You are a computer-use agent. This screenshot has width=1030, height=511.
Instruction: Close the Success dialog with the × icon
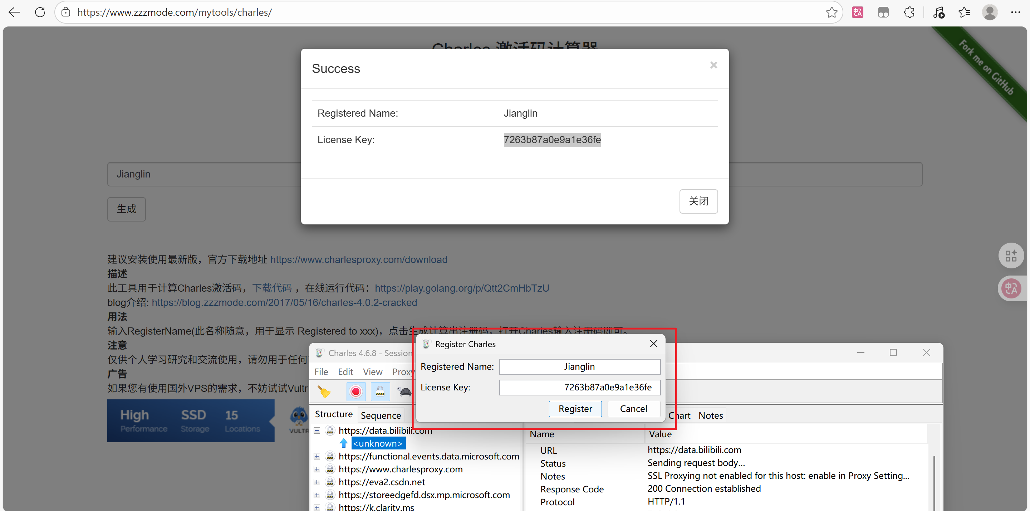pos(713,65)
